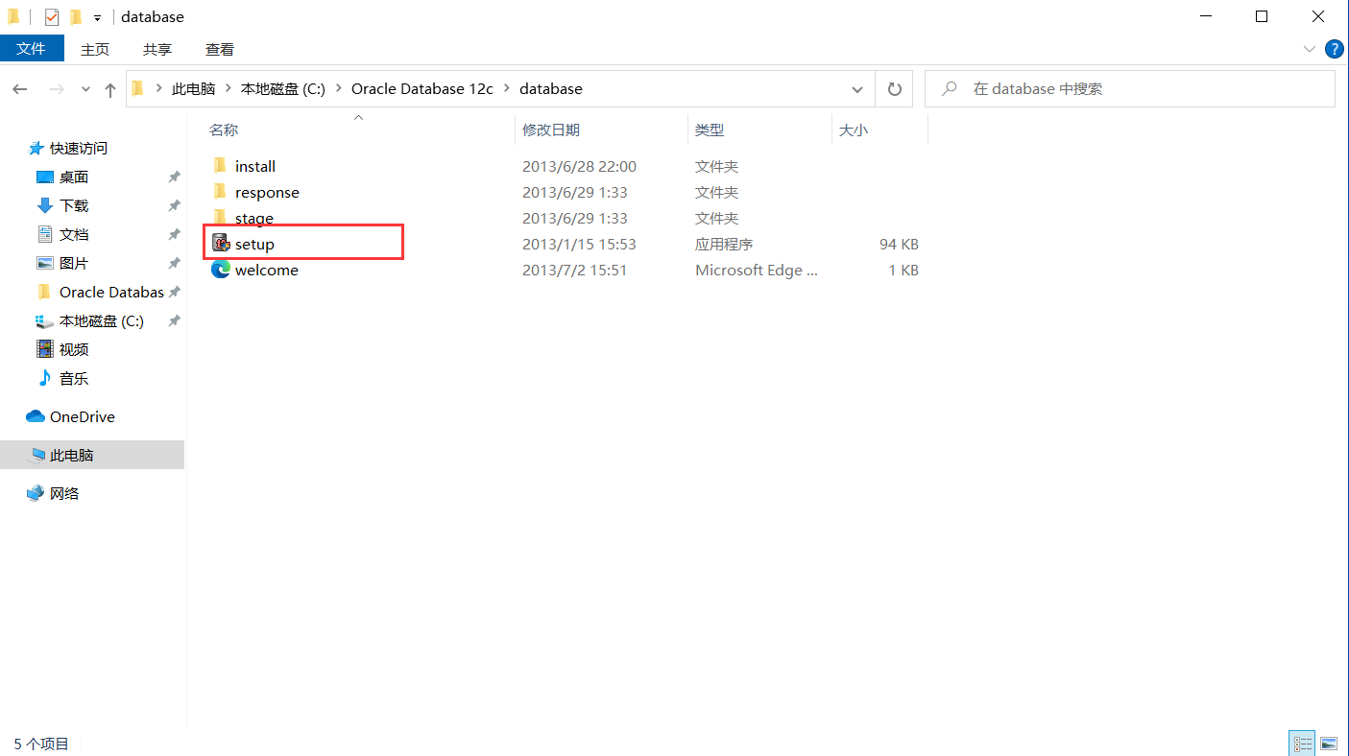Click the setup modified date 2013/1/15 15:53

579,244
